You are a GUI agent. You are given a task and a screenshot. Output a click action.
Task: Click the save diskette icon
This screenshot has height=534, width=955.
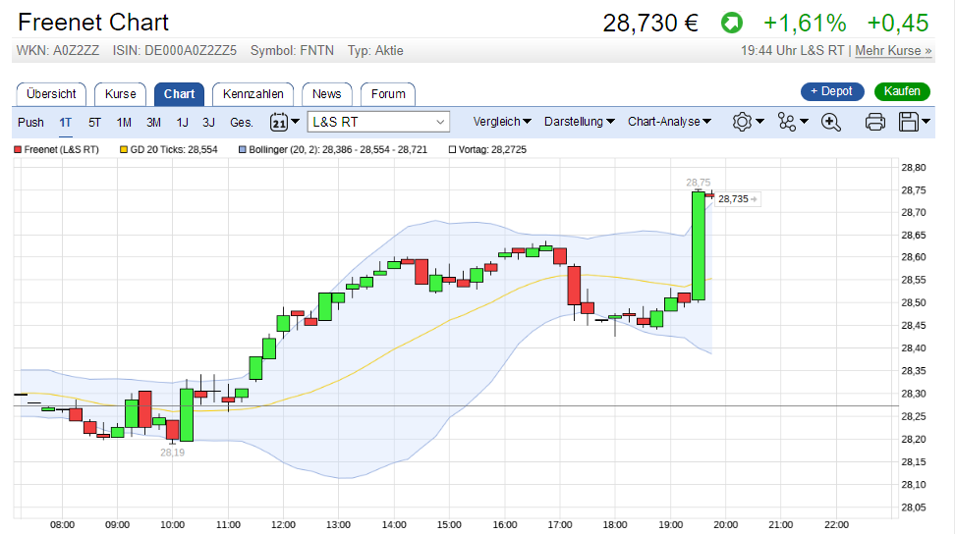click(909, 122)
